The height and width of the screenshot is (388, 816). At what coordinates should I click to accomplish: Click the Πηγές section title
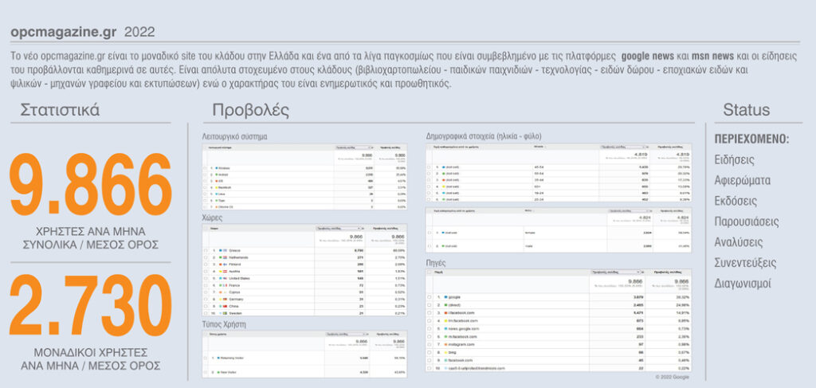[436, 263]
